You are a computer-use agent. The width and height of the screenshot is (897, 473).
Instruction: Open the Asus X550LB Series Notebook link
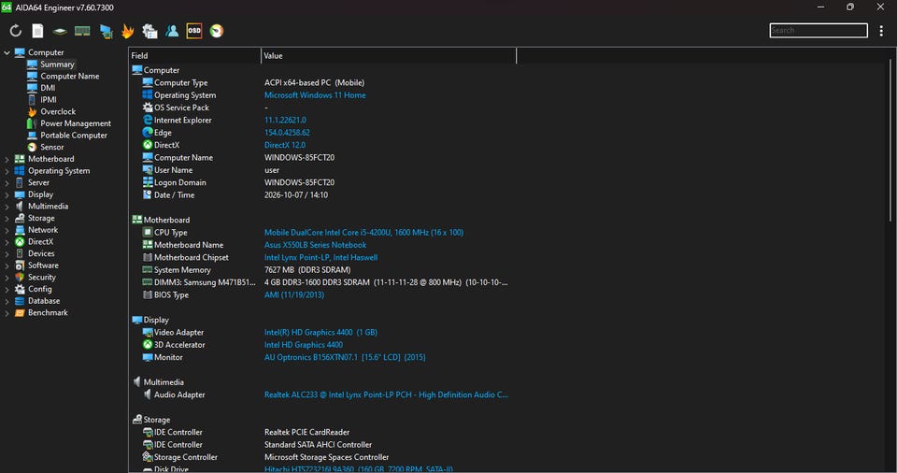tap(315, 245)
